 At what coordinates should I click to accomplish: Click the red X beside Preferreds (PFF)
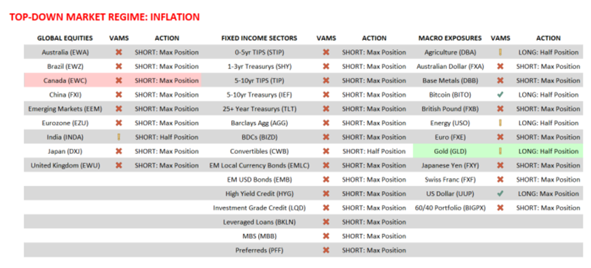coord(326,250)
